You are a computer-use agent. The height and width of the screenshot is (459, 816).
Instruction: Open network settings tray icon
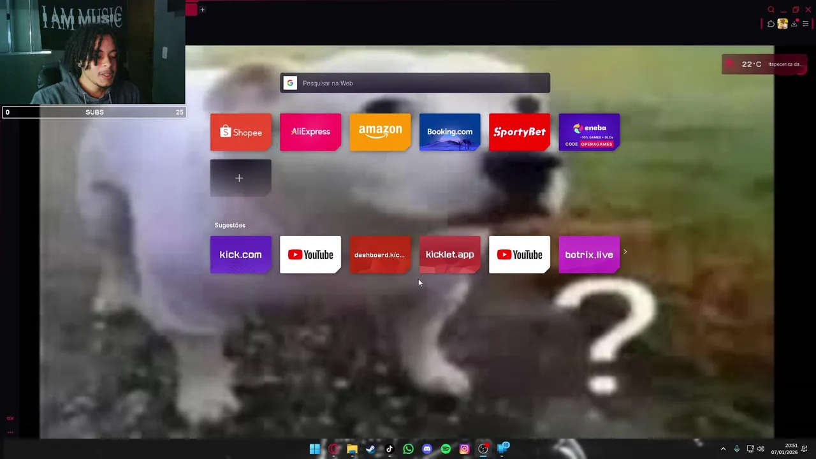(750, 449)
